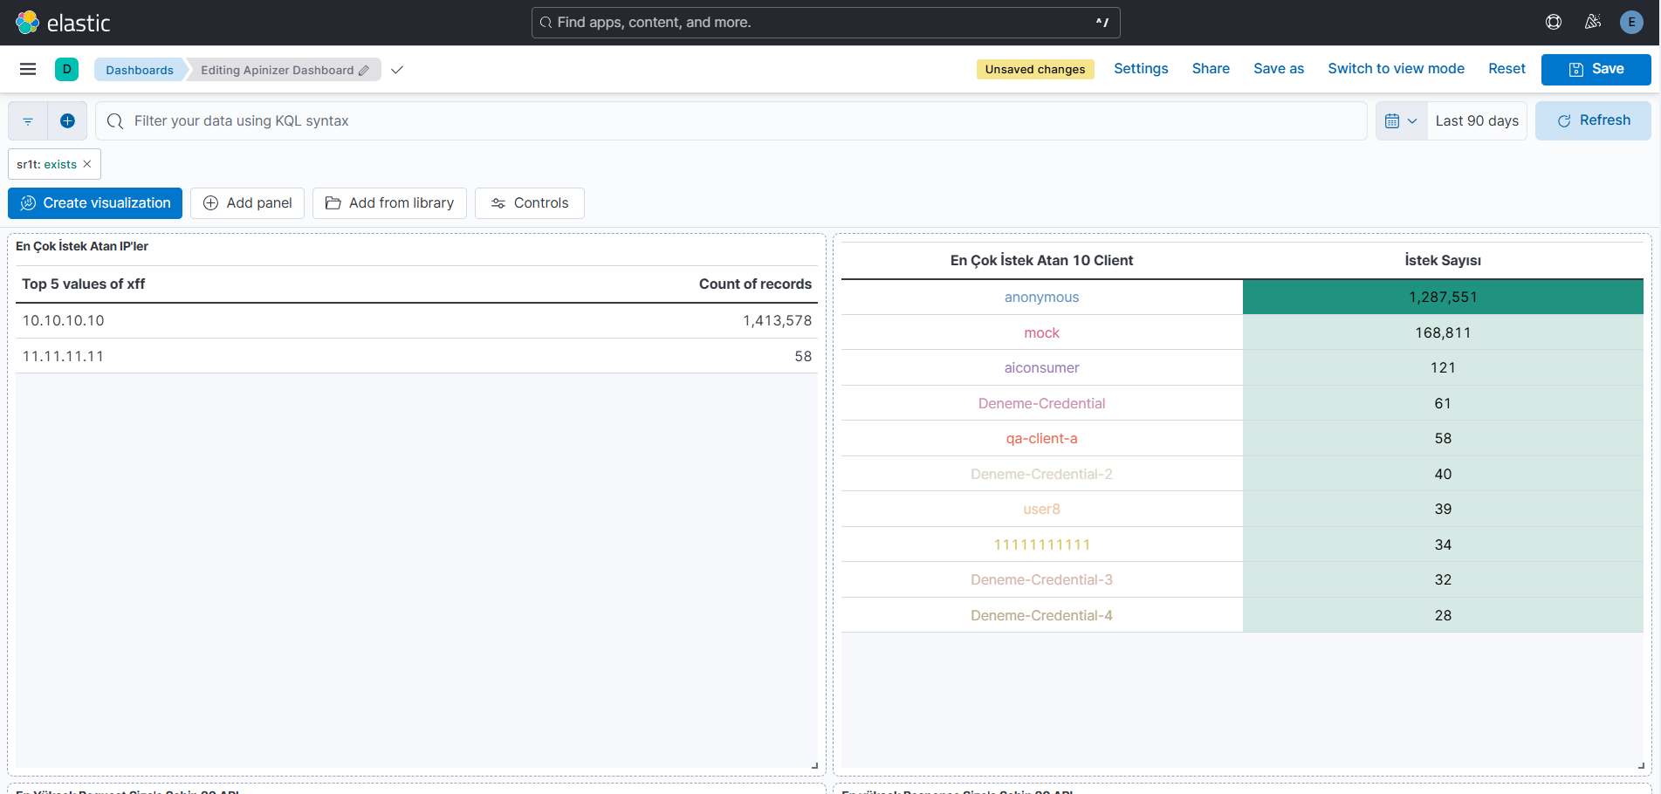Image resolution: width=1661 pixels, height=794 pixels.
Task: Add a filter with the plus icon
Action: tap(67, 121)
